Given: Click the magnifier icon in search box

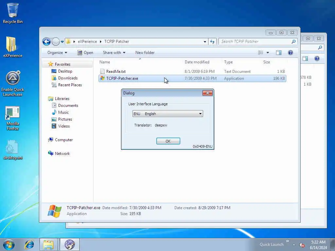Looking at the screenshot, I should (x=293, y=42).
